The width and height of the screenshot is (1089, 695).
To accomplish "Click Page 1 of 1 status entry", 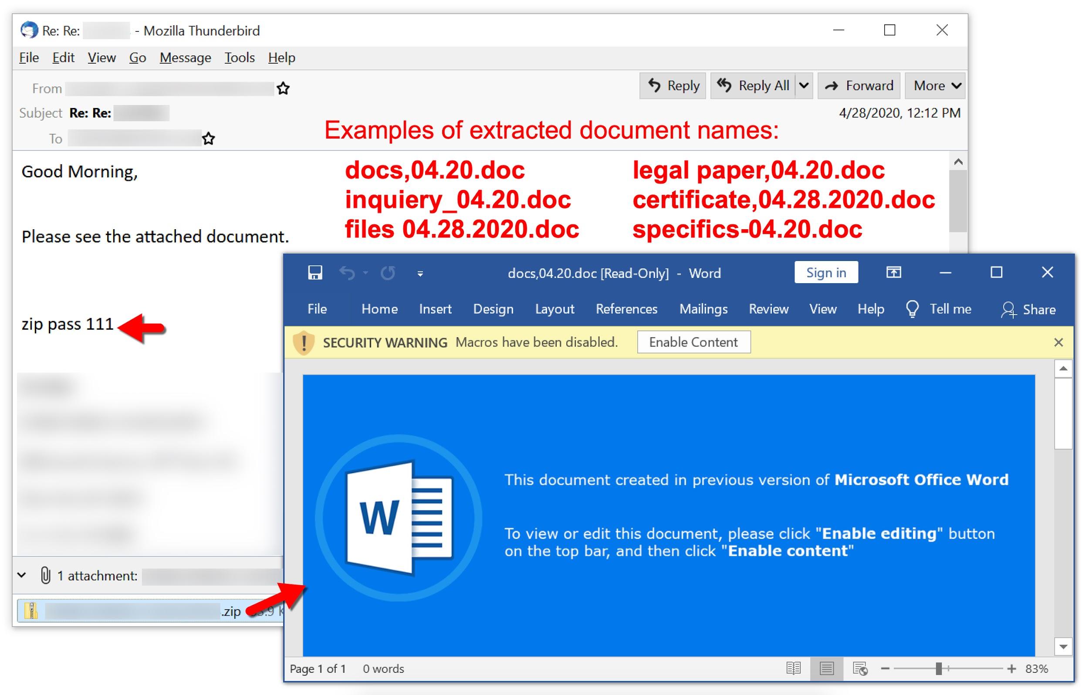I will click(x=318, y=668).
